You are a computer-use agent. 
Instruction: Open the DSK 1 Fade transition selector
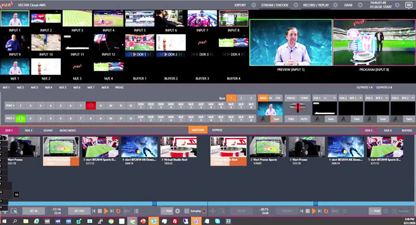tap(331, 119)
